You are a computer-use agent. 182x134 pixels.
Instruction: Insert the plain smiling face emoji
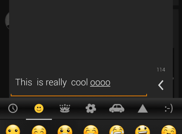13,129
